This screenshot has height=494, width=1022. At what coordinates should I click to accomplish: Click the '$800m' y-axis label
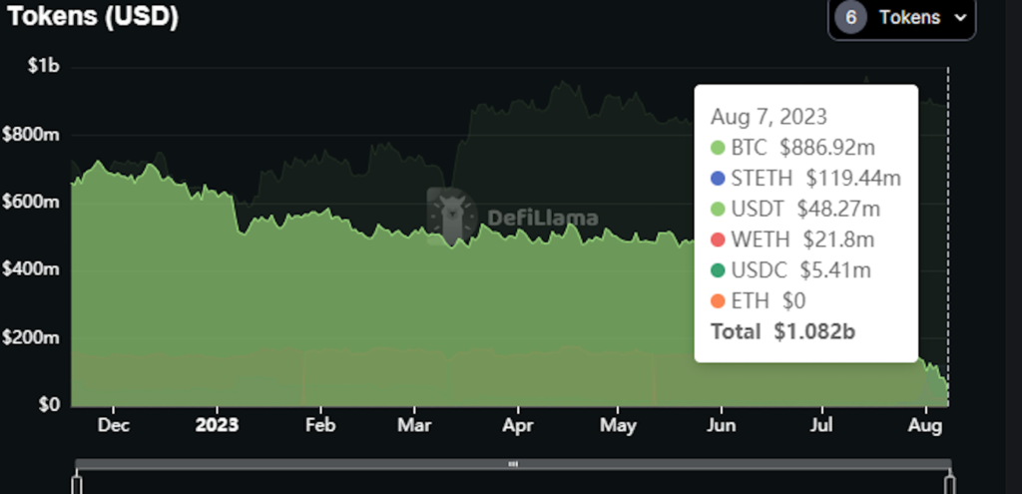pyautogui.click(x=31, y=135)
